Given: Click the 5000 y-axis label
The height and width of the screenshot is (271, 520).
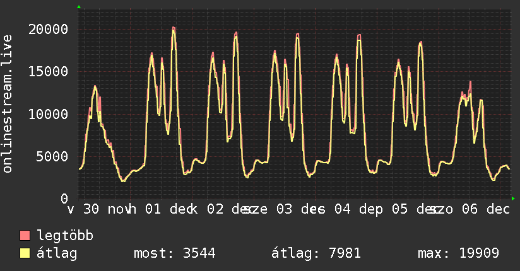Looking at the screenshot, I should tap(52, 157).
